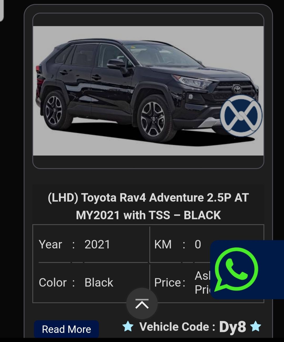Click the Color label in the table
The height and width of the screenshot is (342, 284).
(x=53, y=283)
